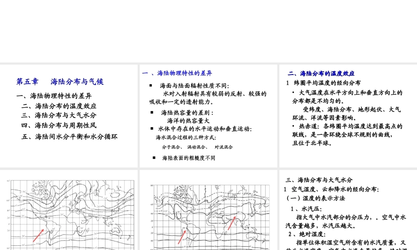The width and height of the screenshot is (417, 250).
Task: Click the bullet 海陆表面的粗糙度不同
Action: 189,158
